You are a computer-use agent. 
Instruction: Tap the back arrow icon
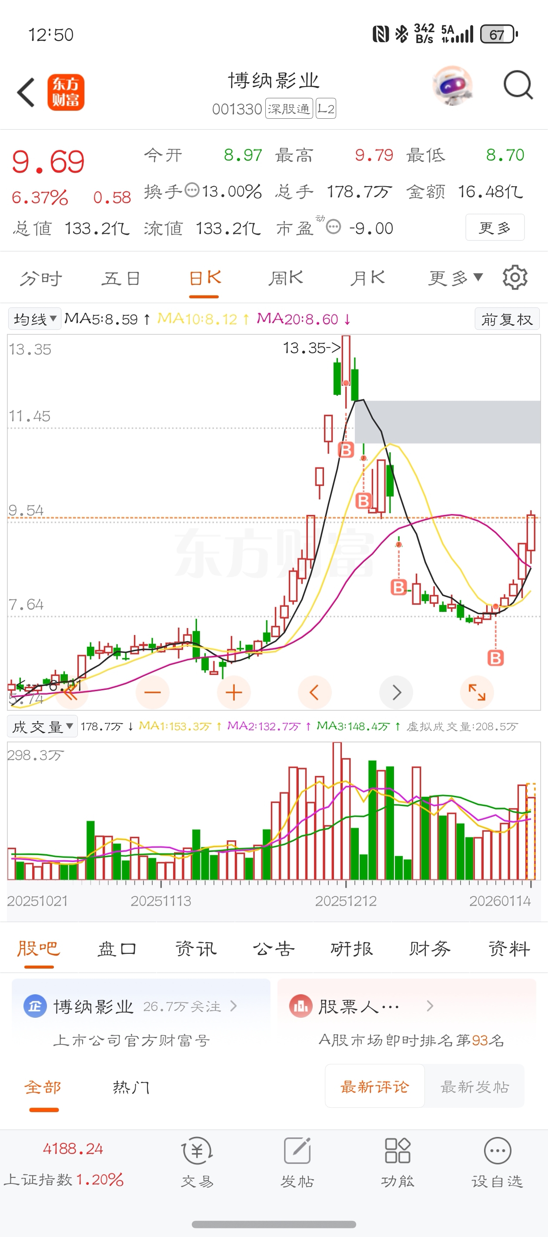coord(26,92)
